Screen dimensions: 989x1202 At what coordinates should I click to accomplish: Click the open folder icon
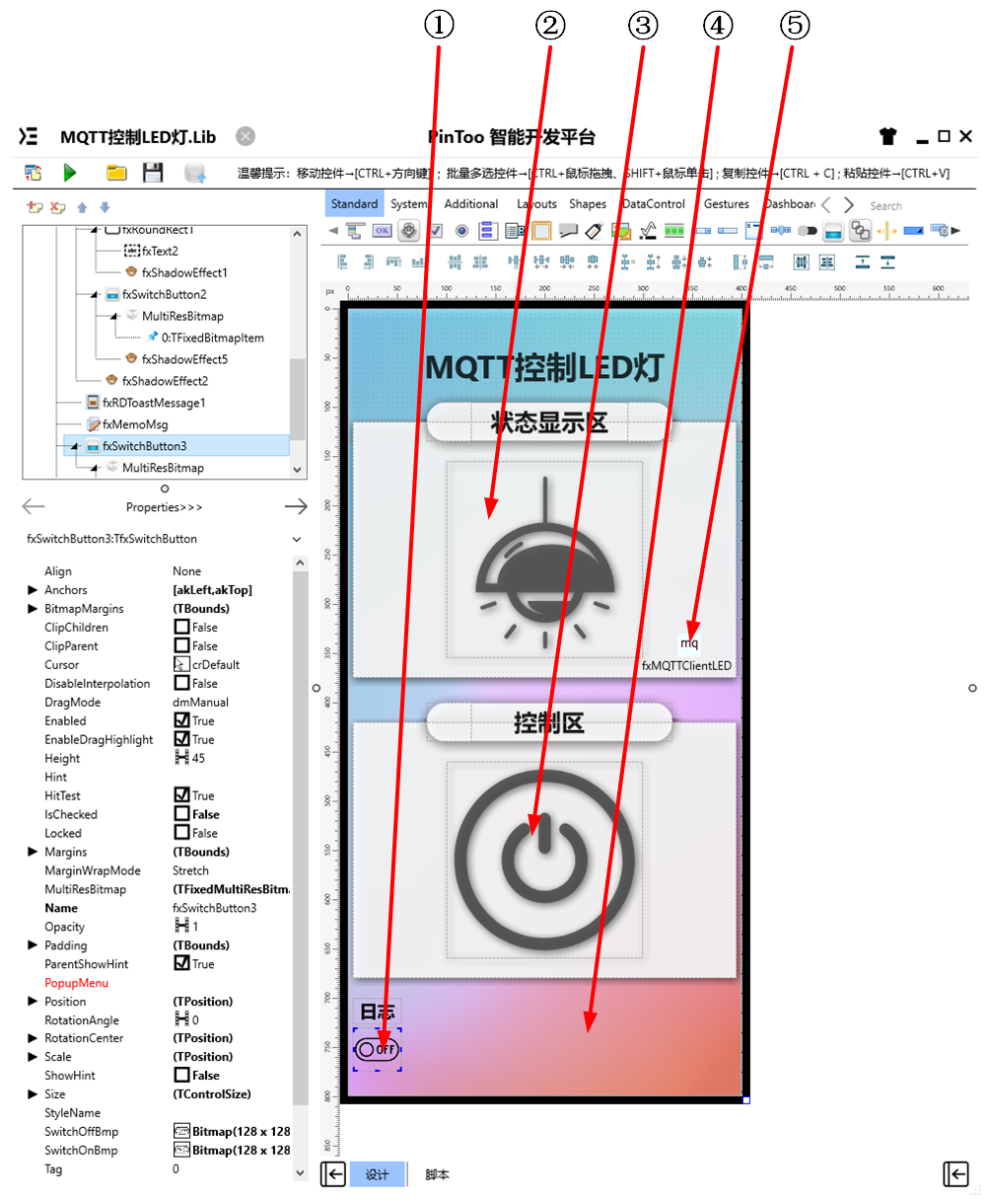coord(116,173)
